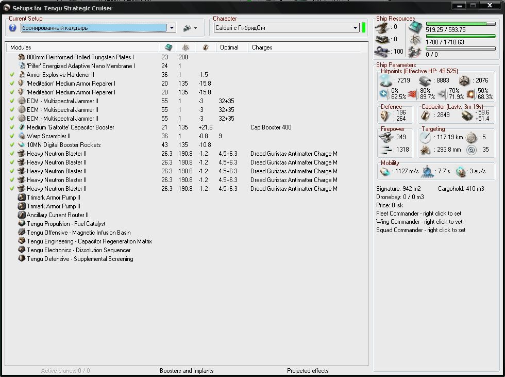Click the turret hardpoints icon
505x377 pixels.
click(382, 27)
